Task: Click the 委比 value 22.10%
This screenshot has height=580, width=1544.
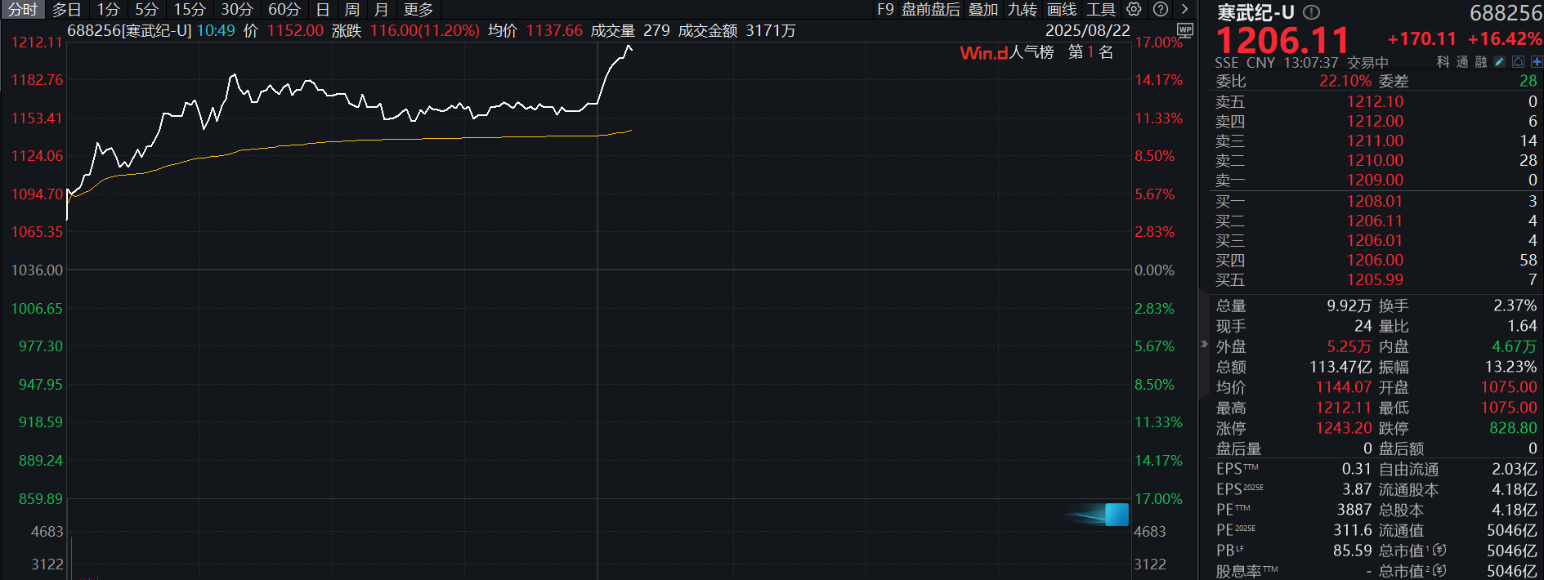Action: (1345, 81)
